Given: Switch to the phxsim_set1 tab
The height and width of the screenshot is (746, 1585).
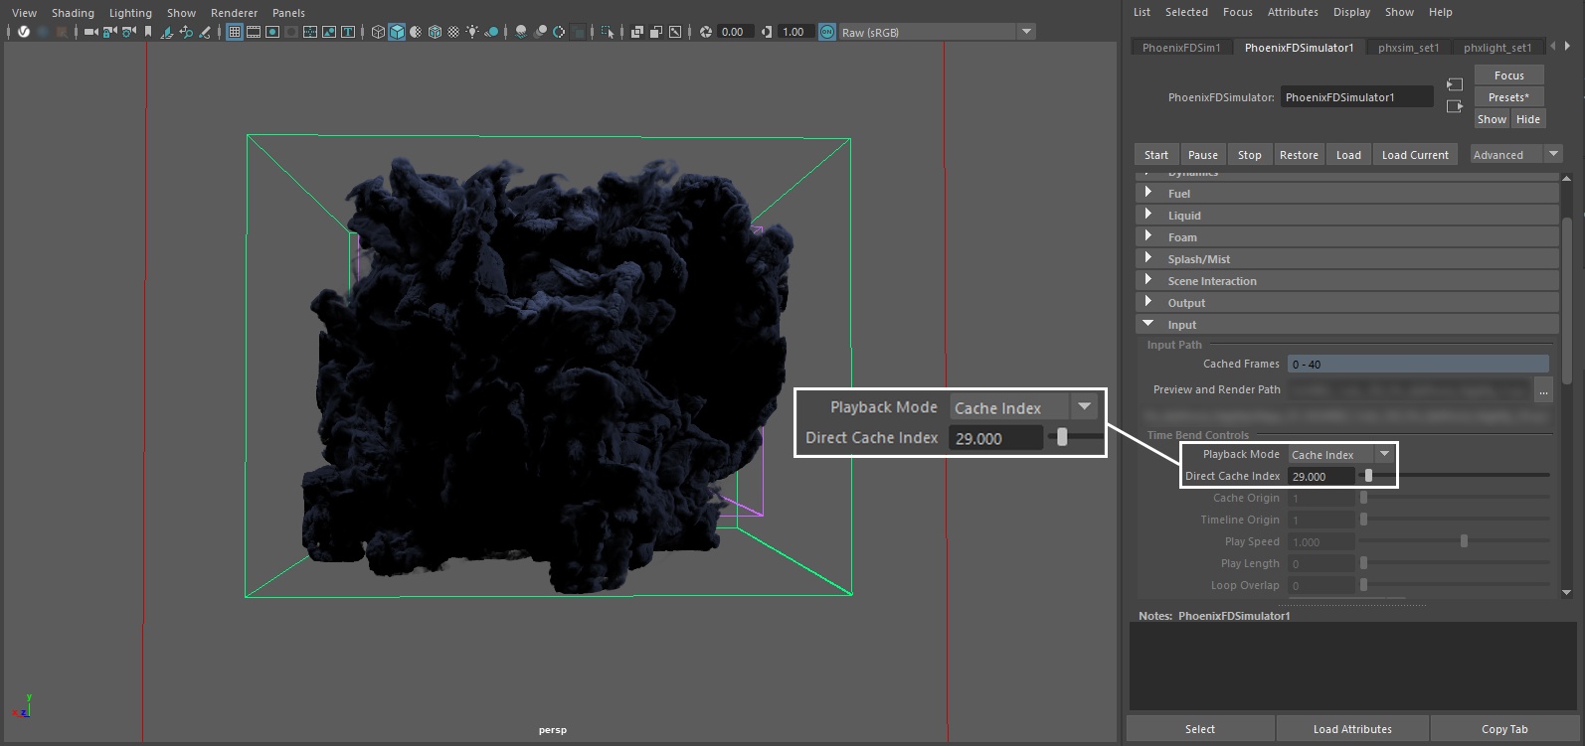Looking at the screenshot, I should 1408,48.
